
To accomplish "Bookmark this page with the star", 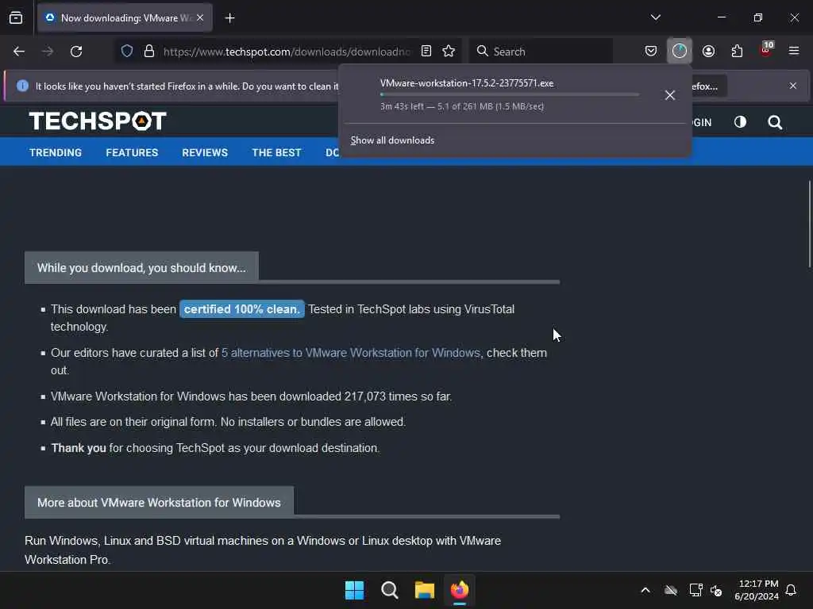I will click(449, 52).
